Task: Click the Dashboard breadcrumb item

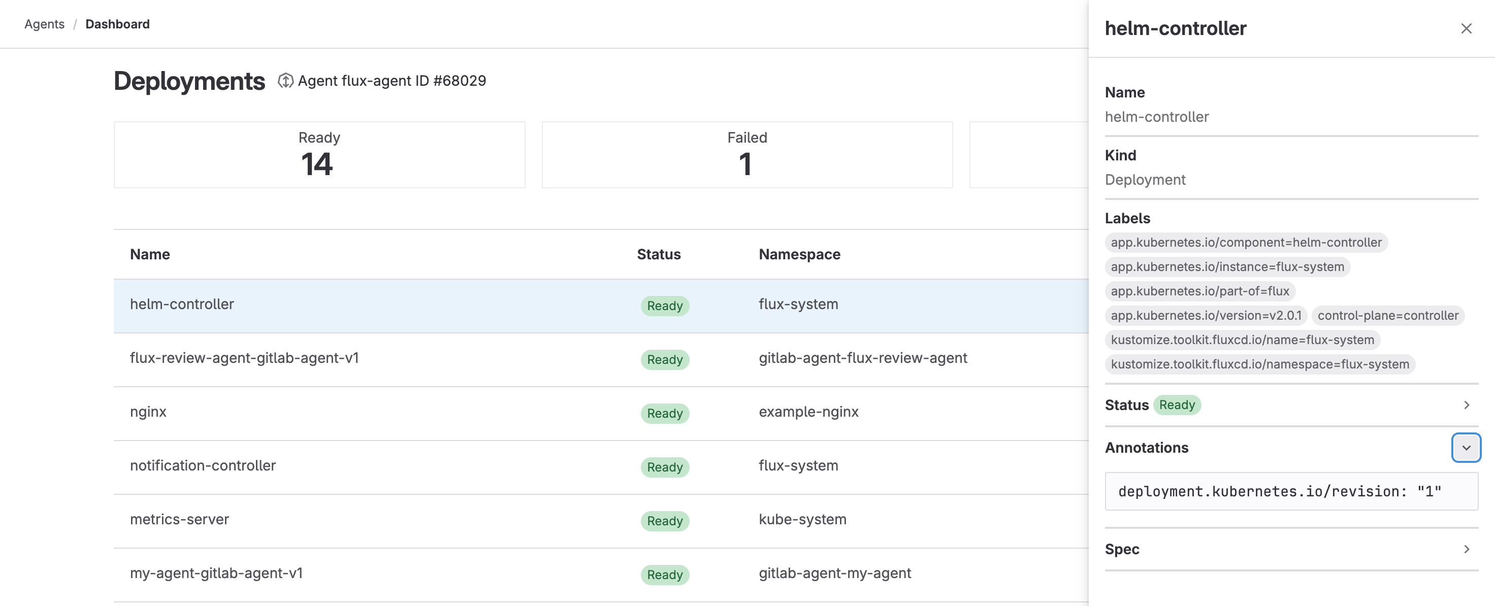Action: pyautogui.click(x=117, y=24)
